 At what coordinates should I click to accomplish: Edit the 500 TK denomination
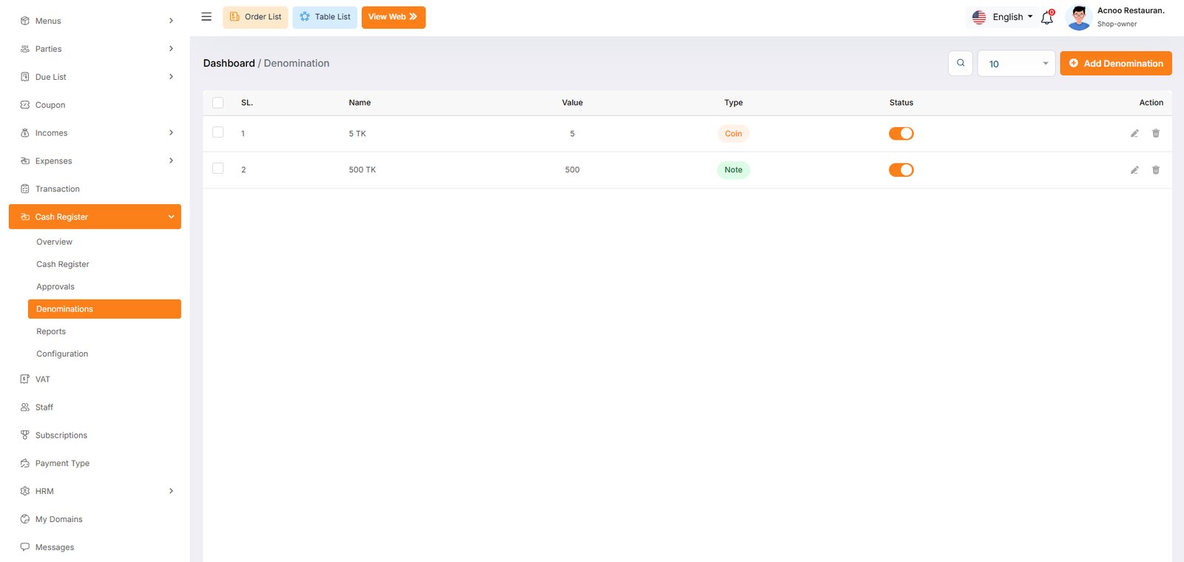(1134, 170)
